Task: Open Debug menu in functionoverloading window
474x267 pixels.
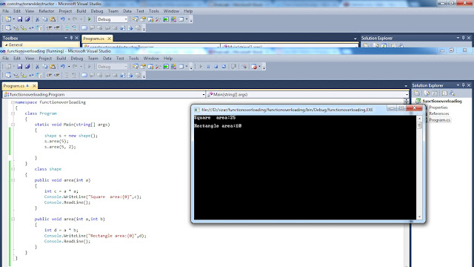Action: pyautogui.click(x=77, y=59)
